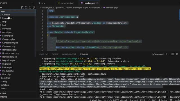Change encoding via UTF-8 status item

point(143,100)
